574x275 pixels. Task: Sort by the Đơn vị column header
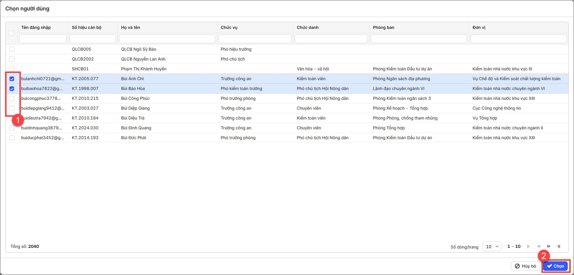[479, 27]
